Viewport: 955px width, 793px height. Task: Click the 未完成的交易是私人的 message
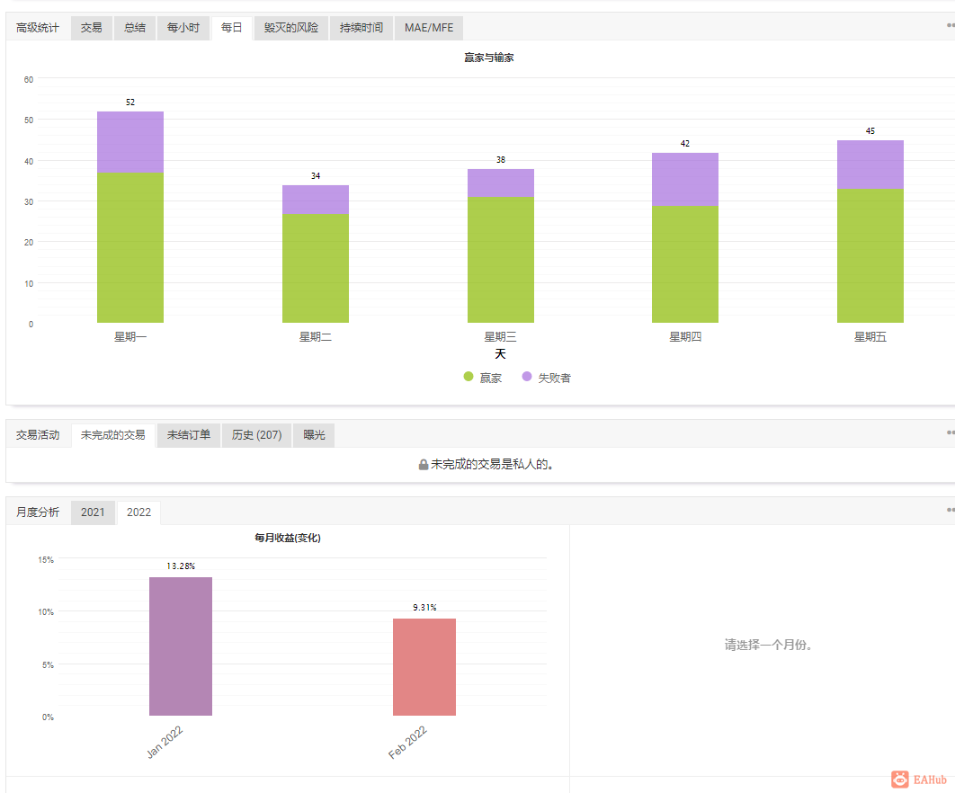(x=492, y=465)
